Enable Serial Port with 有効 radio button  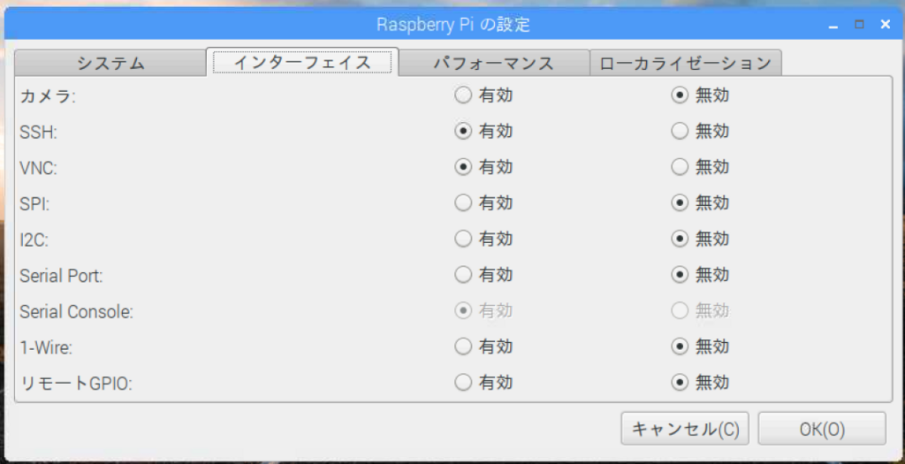[463, 275]
